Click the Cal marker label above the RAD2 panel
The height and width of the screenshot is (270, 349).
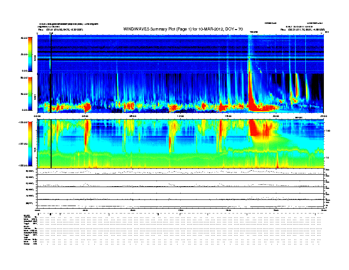pos(51,33)
